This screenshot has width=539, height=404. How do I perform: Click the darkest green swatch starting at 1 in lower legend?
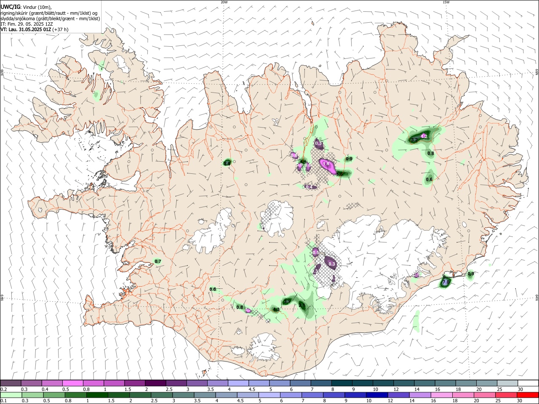(97, 395)
